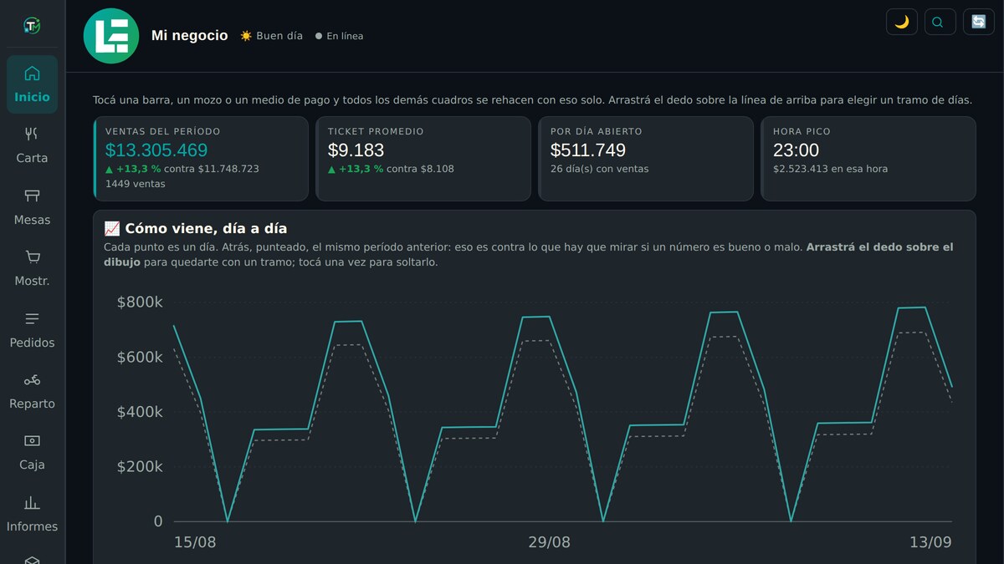The height and width of the screenshot is (564, 1004).
Task: Refresh the dashboard with the reload button
Action: tap(979, 22)
